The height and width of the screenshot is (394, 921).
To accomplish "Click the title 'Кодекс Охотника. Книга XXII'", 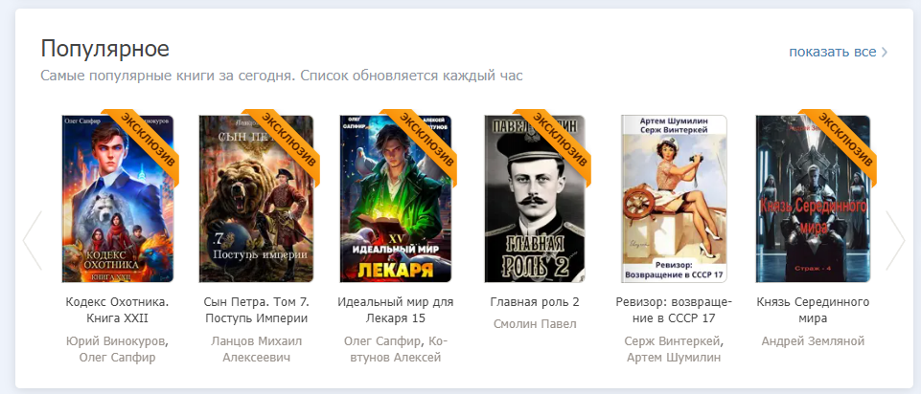I will tap(118, 311).
